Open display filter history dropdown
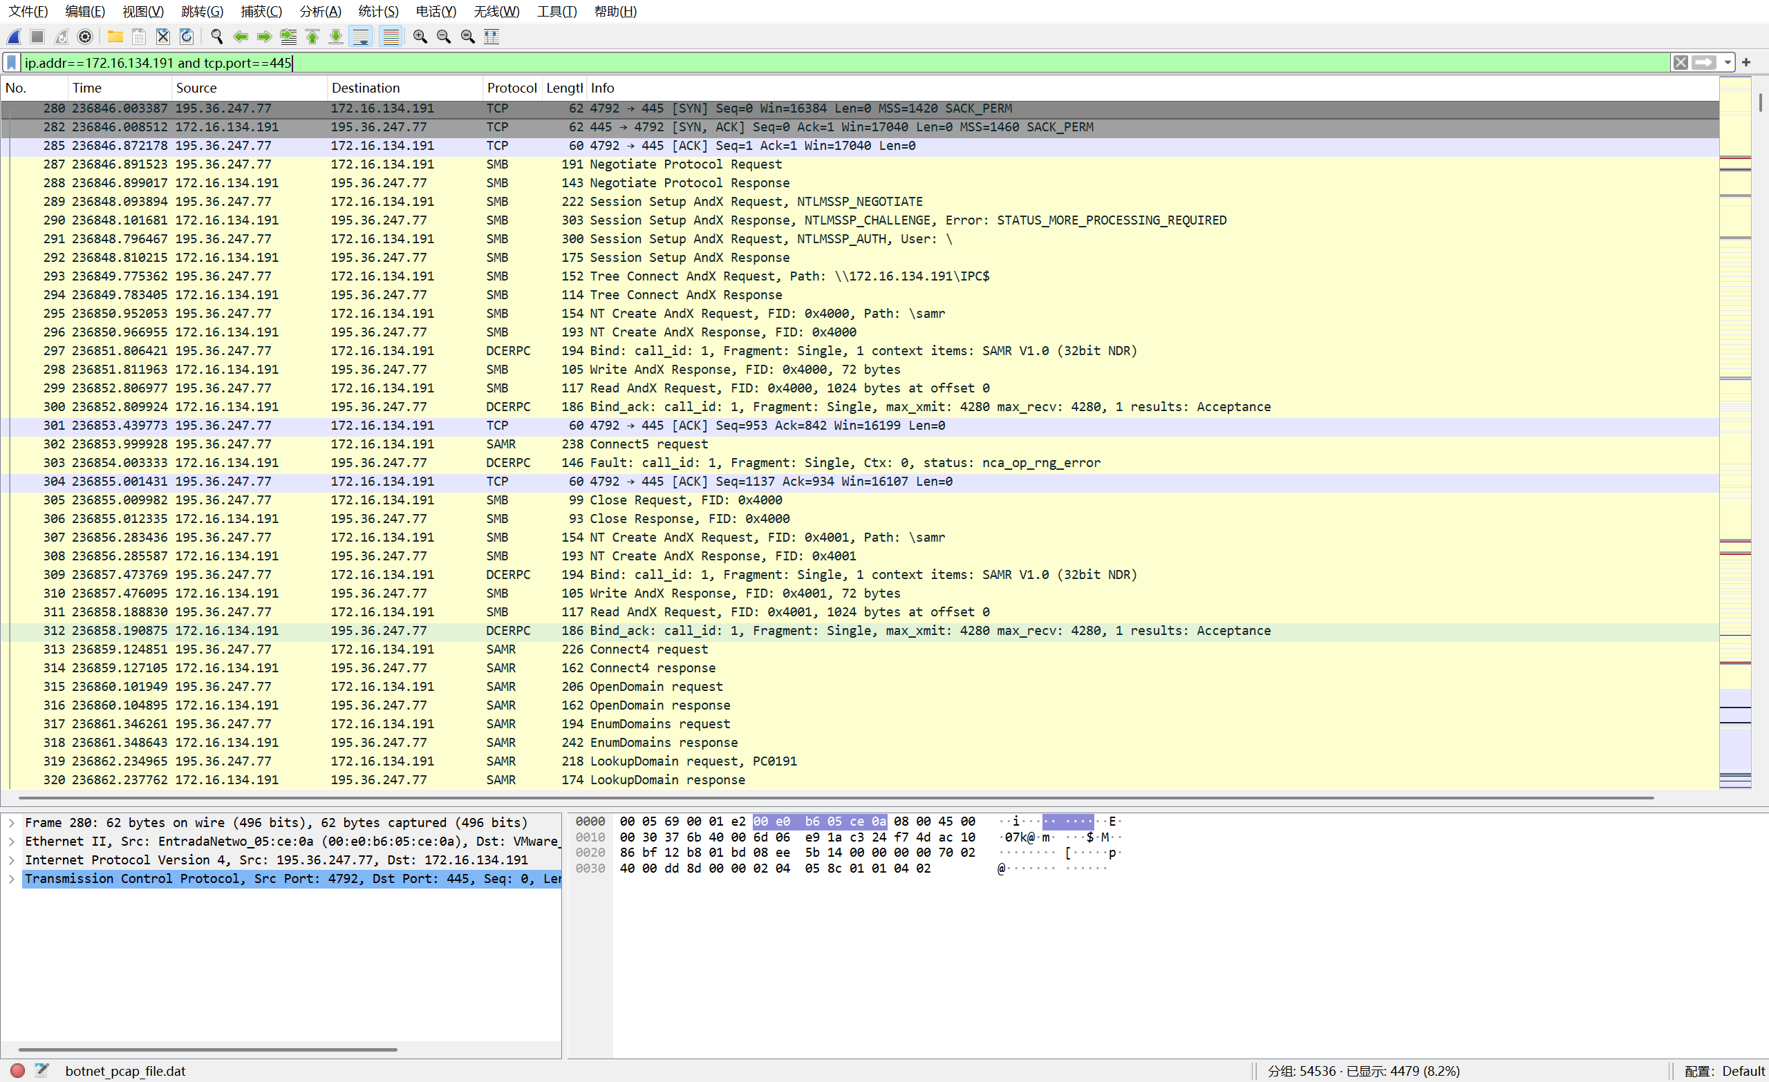The image size is (1769, 1082). [x=1728, y=63]
